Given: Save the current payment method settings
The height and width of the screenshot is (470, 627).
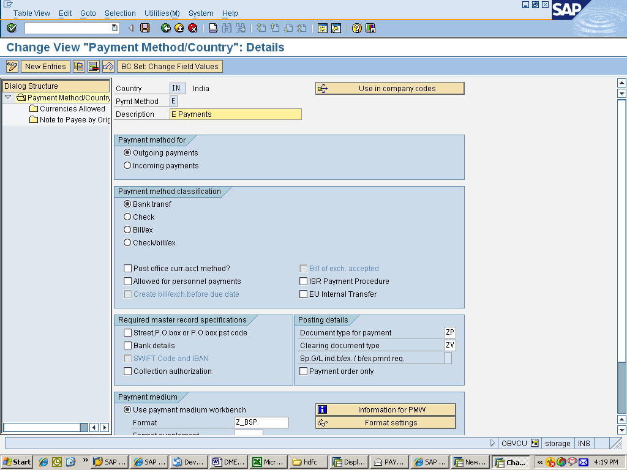Looking at the screenshot, I should [x=145, y=28].
